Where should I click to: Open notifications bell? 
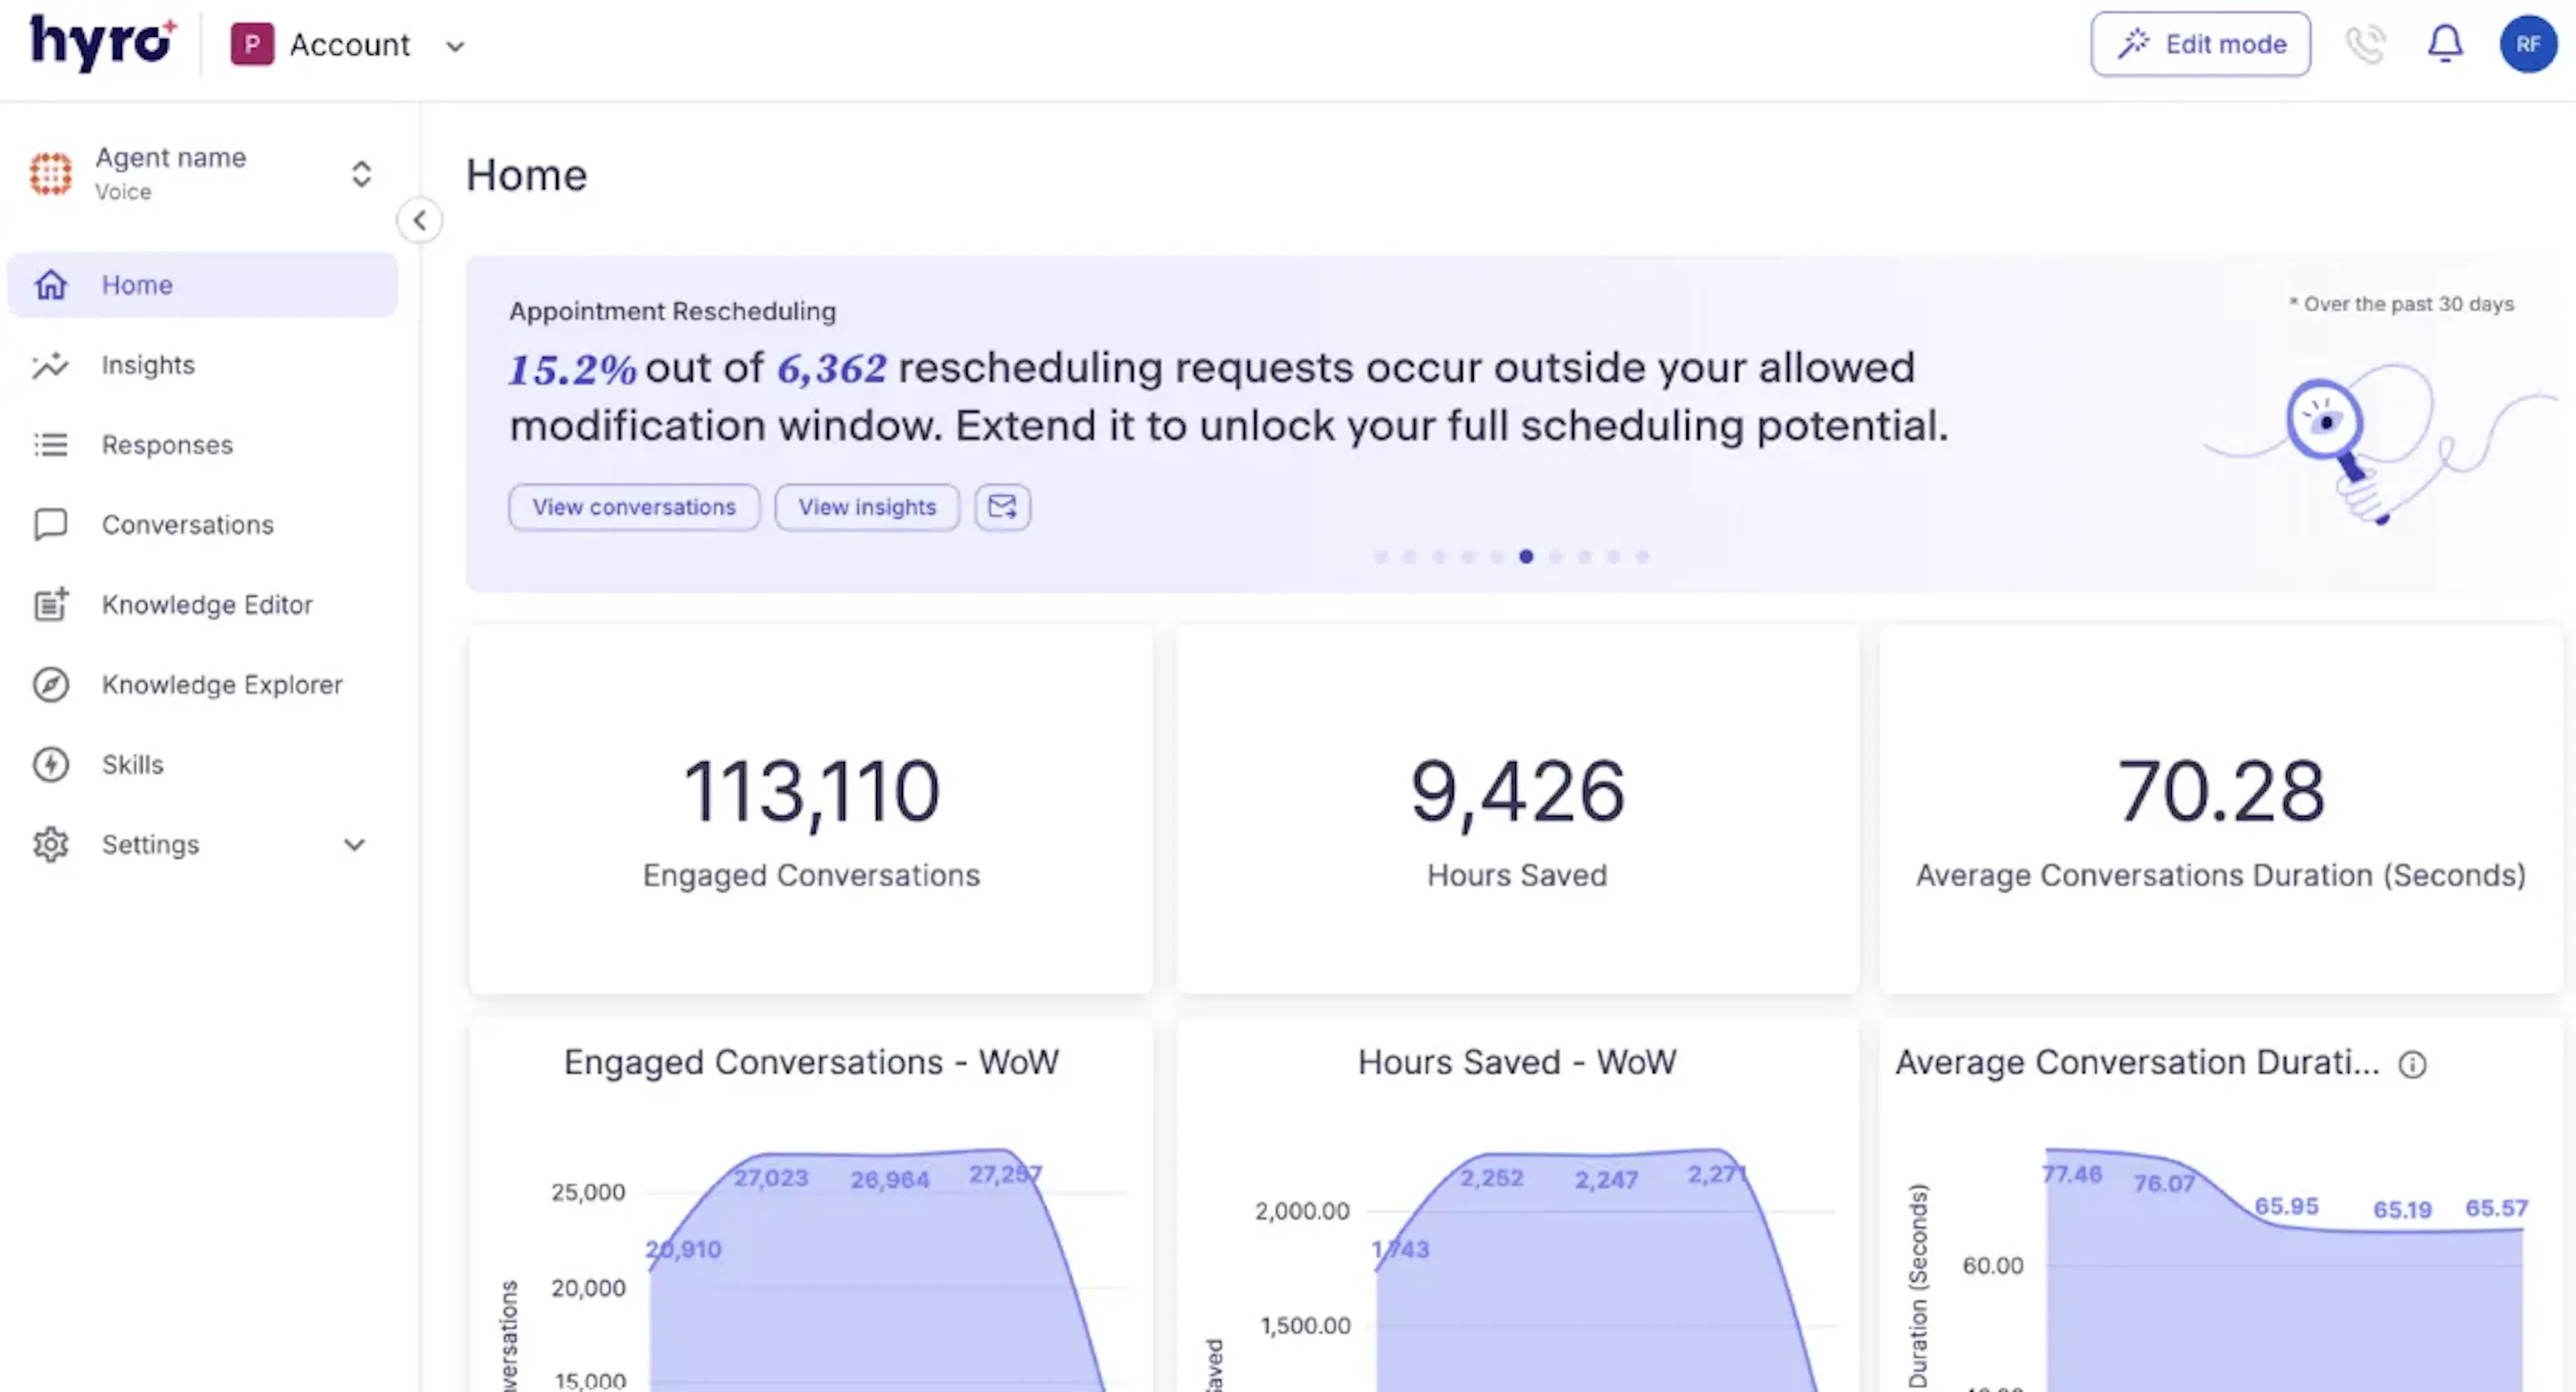coord(2445,44)
